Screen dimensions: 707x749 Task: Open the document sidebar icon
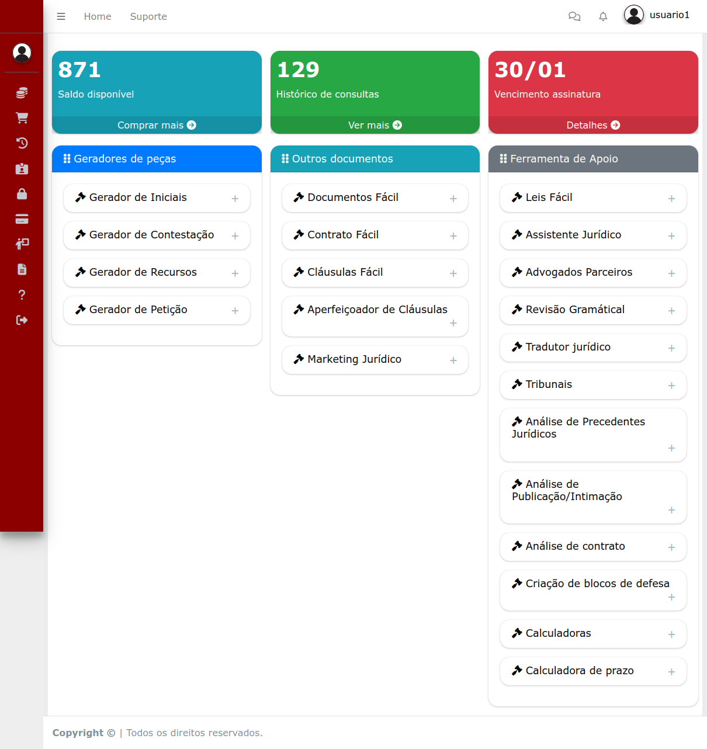pyautogui.click(x=22, y=269)
